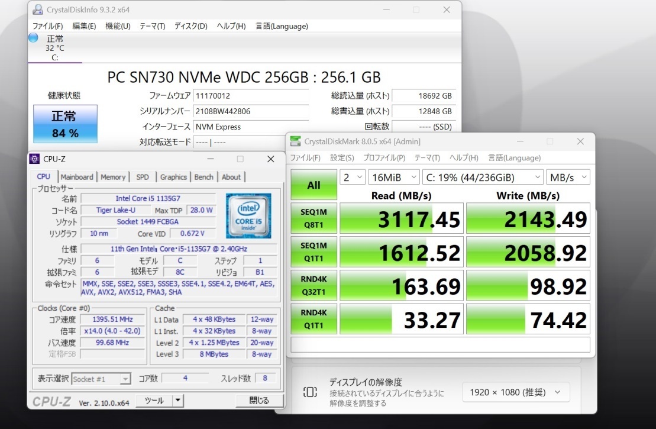Open the ツール dropdown arrow in CPU-Z
This screenshot has height=429, width=656.
(x=178, y=401)
